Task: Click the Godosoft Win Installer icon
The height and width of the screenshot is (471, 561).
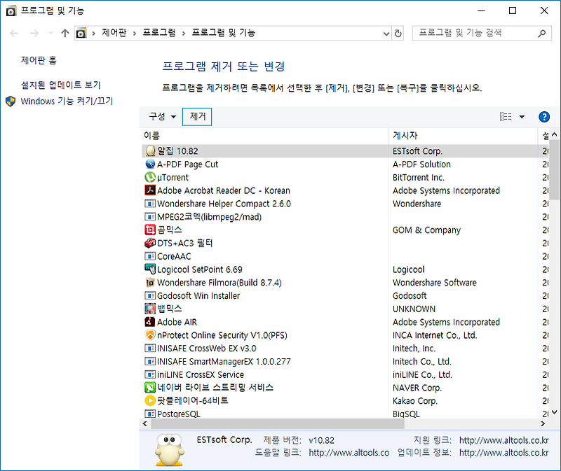Action: point(150,295)
